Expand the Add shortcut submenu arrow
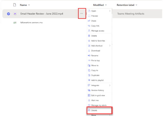The width and height of the screenshot is (163, 116). 110,46
